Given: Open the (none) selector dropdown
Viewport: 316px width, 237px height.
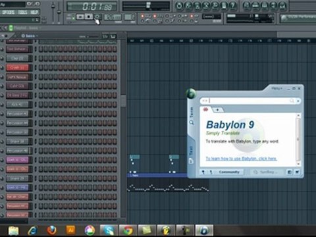Looking at the screenshot, I should [x=211, y=16].
